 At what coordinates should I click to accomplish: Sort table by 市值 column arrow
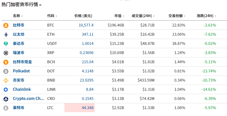click(123, 16)
